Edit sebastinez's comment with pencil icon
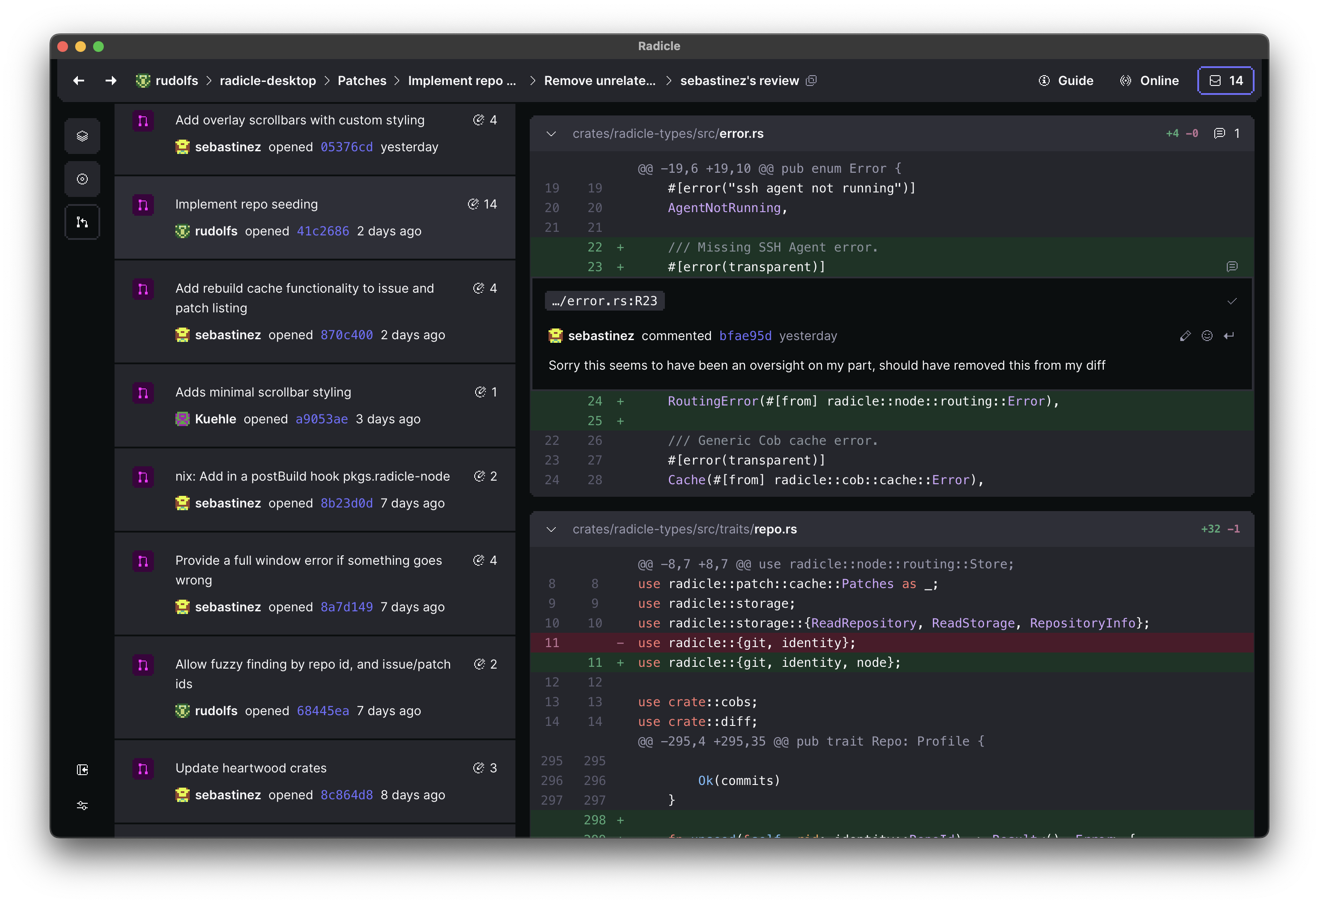Viewport: 1319px width, 904px height. point(1185,336)
